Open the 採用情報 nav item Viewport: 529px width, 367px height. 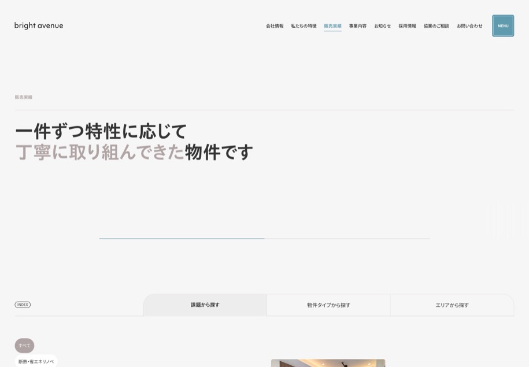407,26
